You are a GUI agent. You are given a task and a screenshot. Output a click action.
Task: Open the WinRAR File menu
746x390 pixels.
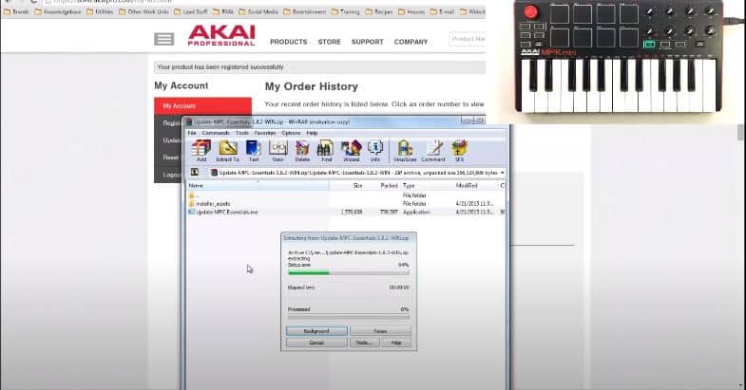coord(192,133)
